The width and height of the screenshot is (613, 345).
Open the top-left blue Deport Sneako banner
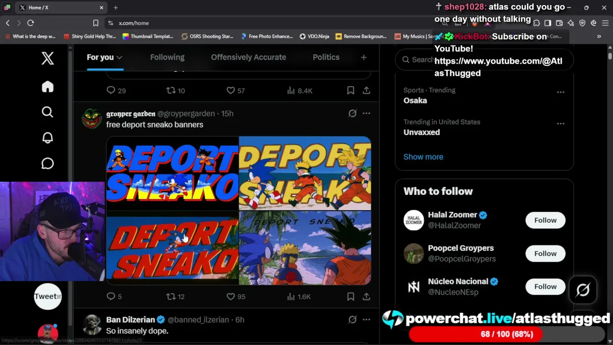pyautogui.click(x=172, y=173)
